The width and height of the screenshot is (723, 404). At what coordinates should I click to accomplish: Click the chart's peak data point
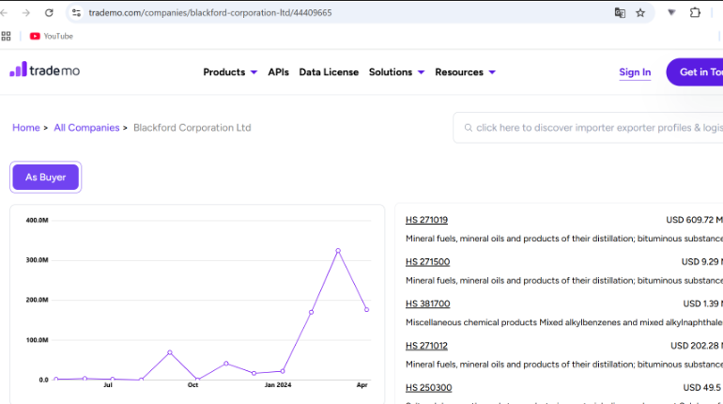tap(338, 251)
